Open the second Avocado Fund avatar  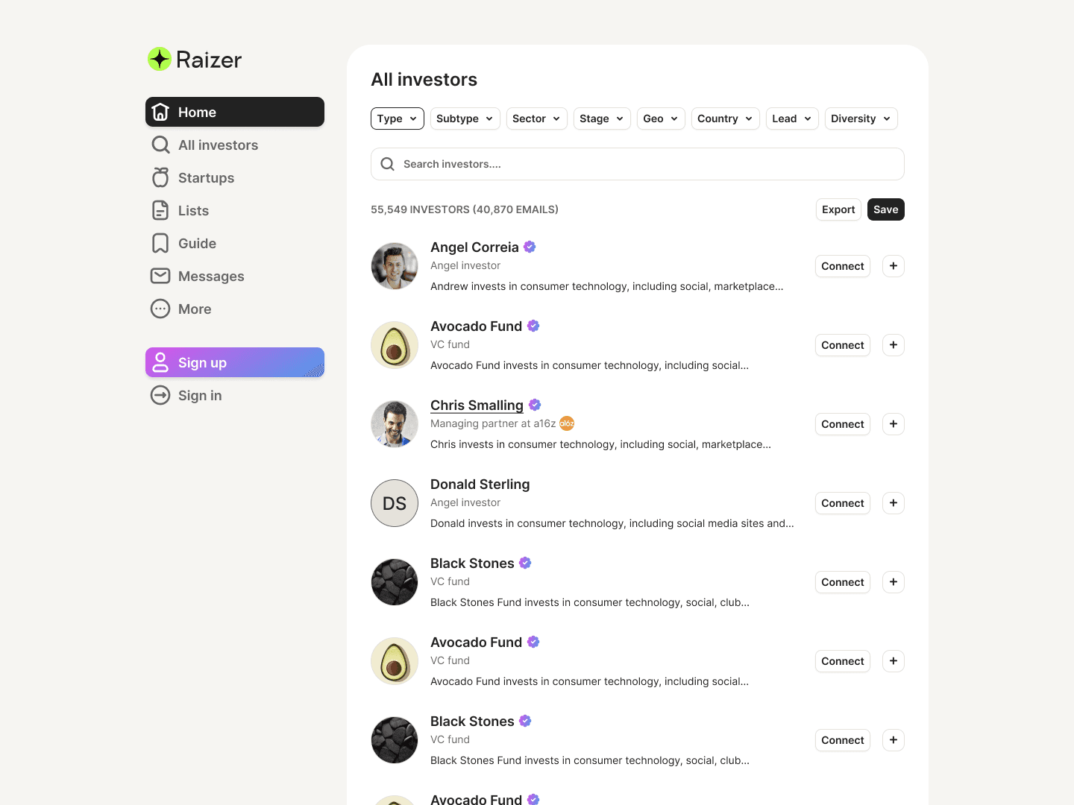click(x=395, y=661)
